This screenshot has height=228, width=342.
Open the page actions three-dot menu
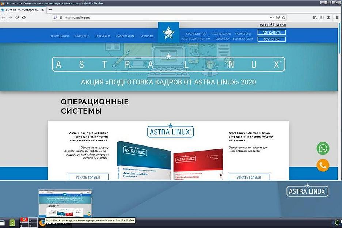[x=271, y=18]
